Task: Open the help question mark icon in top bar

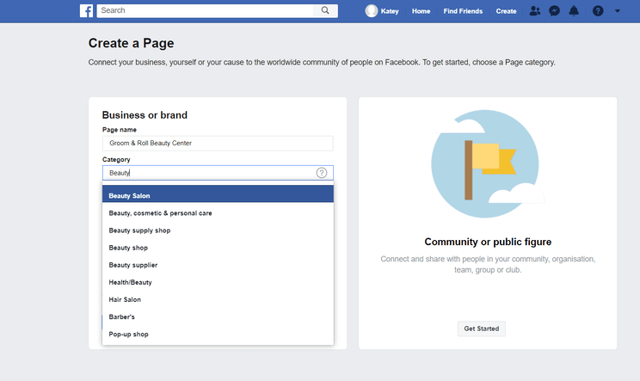Action: point(598,11)
